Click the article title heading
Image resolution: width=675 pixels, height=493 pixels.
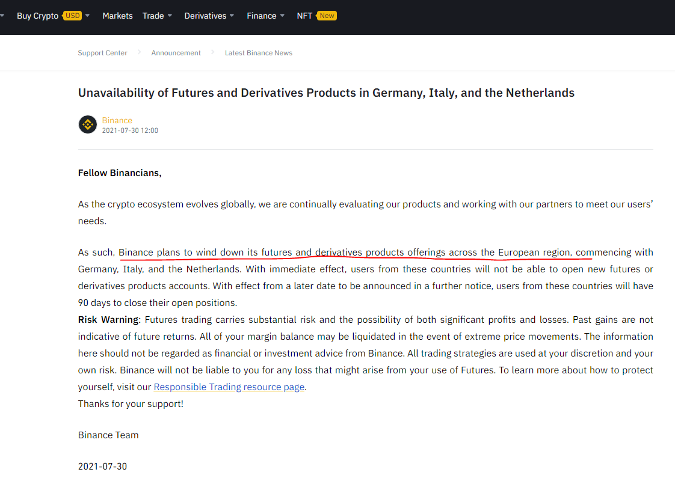tap(325, 93)
